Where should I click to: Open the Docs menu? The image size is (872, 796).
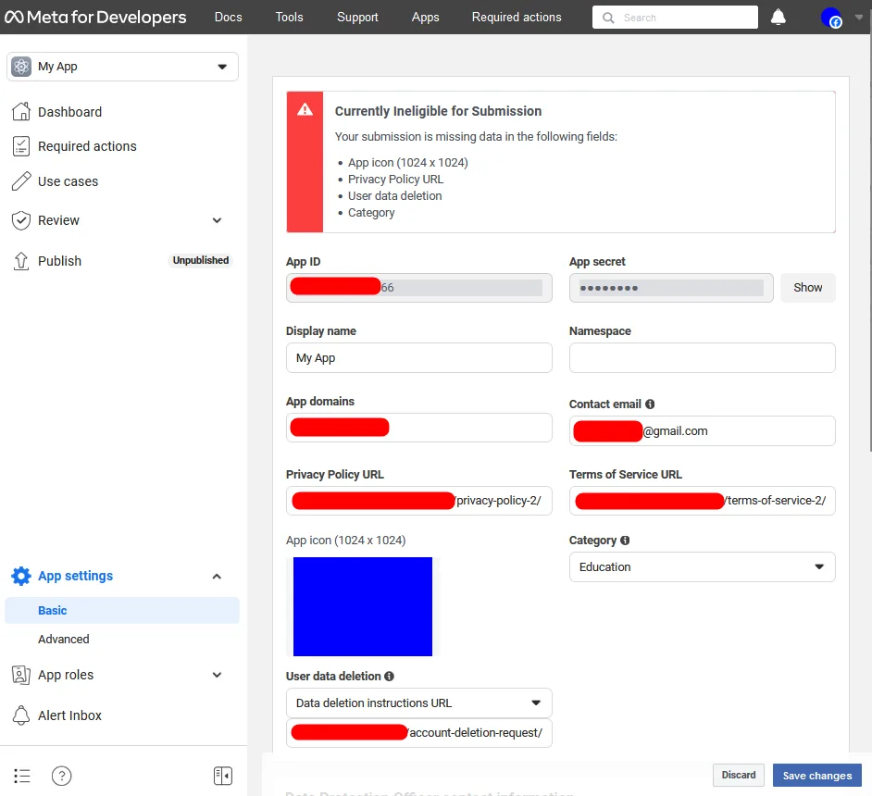tap(228, 17)
